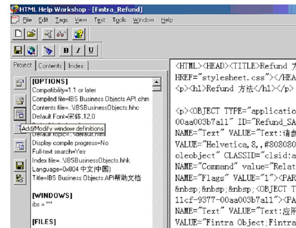The image size is (296, 228).
Task: Save project files in sidebar
Action: (x=20, y=165)
